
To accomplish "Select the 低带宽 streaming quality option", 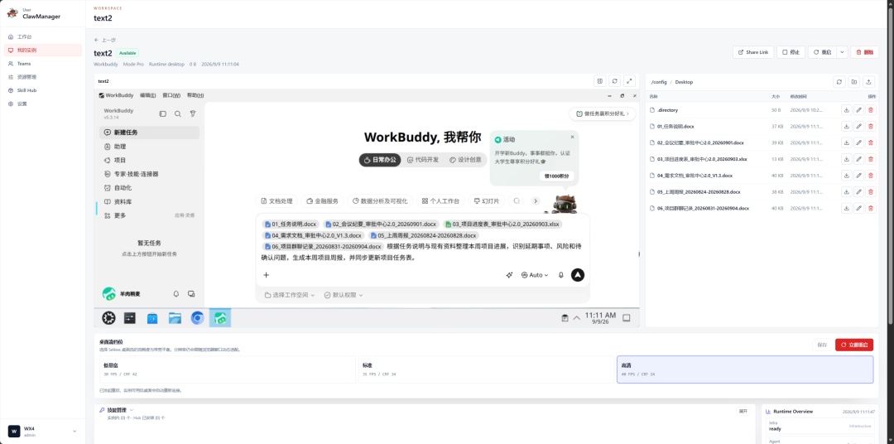I will 227,369.
